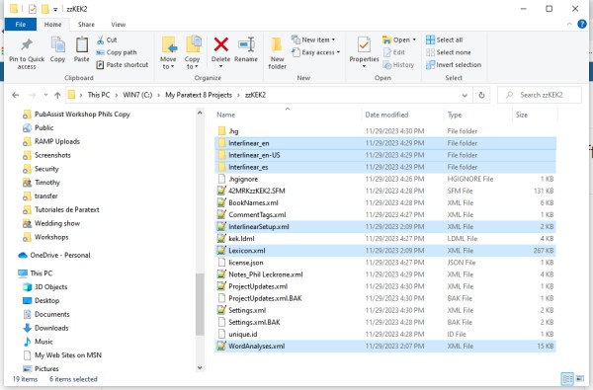Go back to previous folder
The width and height of the screenshot is (593, 390).
pyautogui.click(x=16, y=95)
